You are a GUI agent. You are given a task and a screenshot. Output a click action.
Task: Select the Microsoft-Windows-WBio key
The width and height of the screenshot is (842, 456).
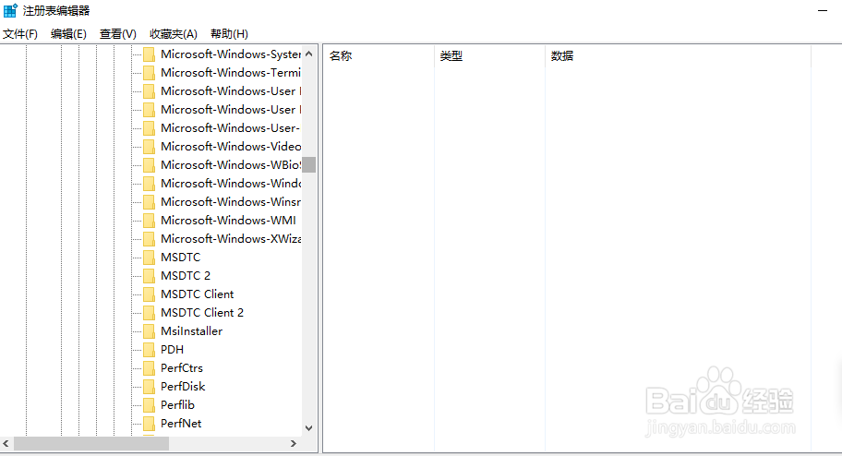tap(231, 165)
